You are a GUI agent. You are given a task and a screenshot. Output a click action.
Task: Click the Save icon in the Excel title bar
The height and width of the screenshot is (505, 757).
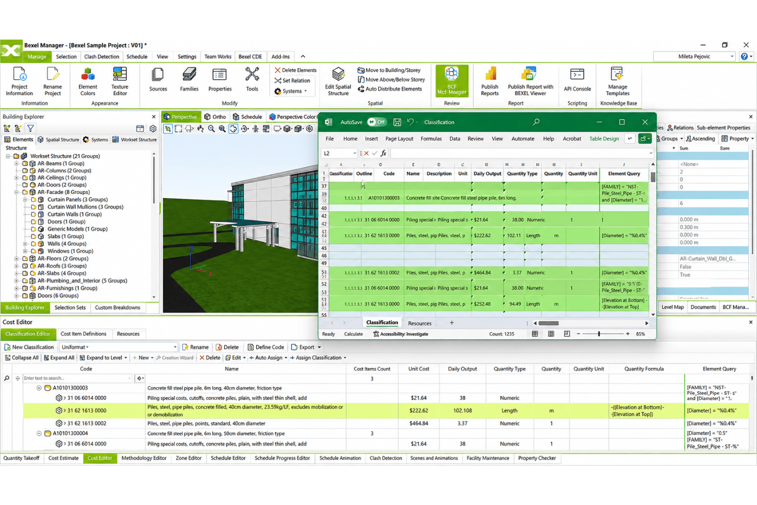pos(397,122)
